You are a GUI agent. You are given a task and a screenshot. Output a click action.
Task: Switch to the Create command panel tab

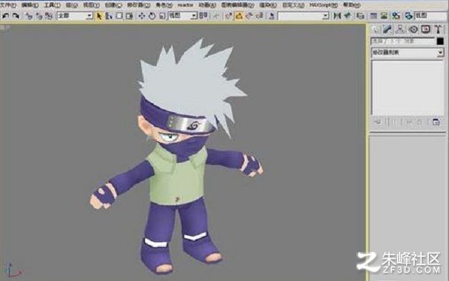pos(375,29)
